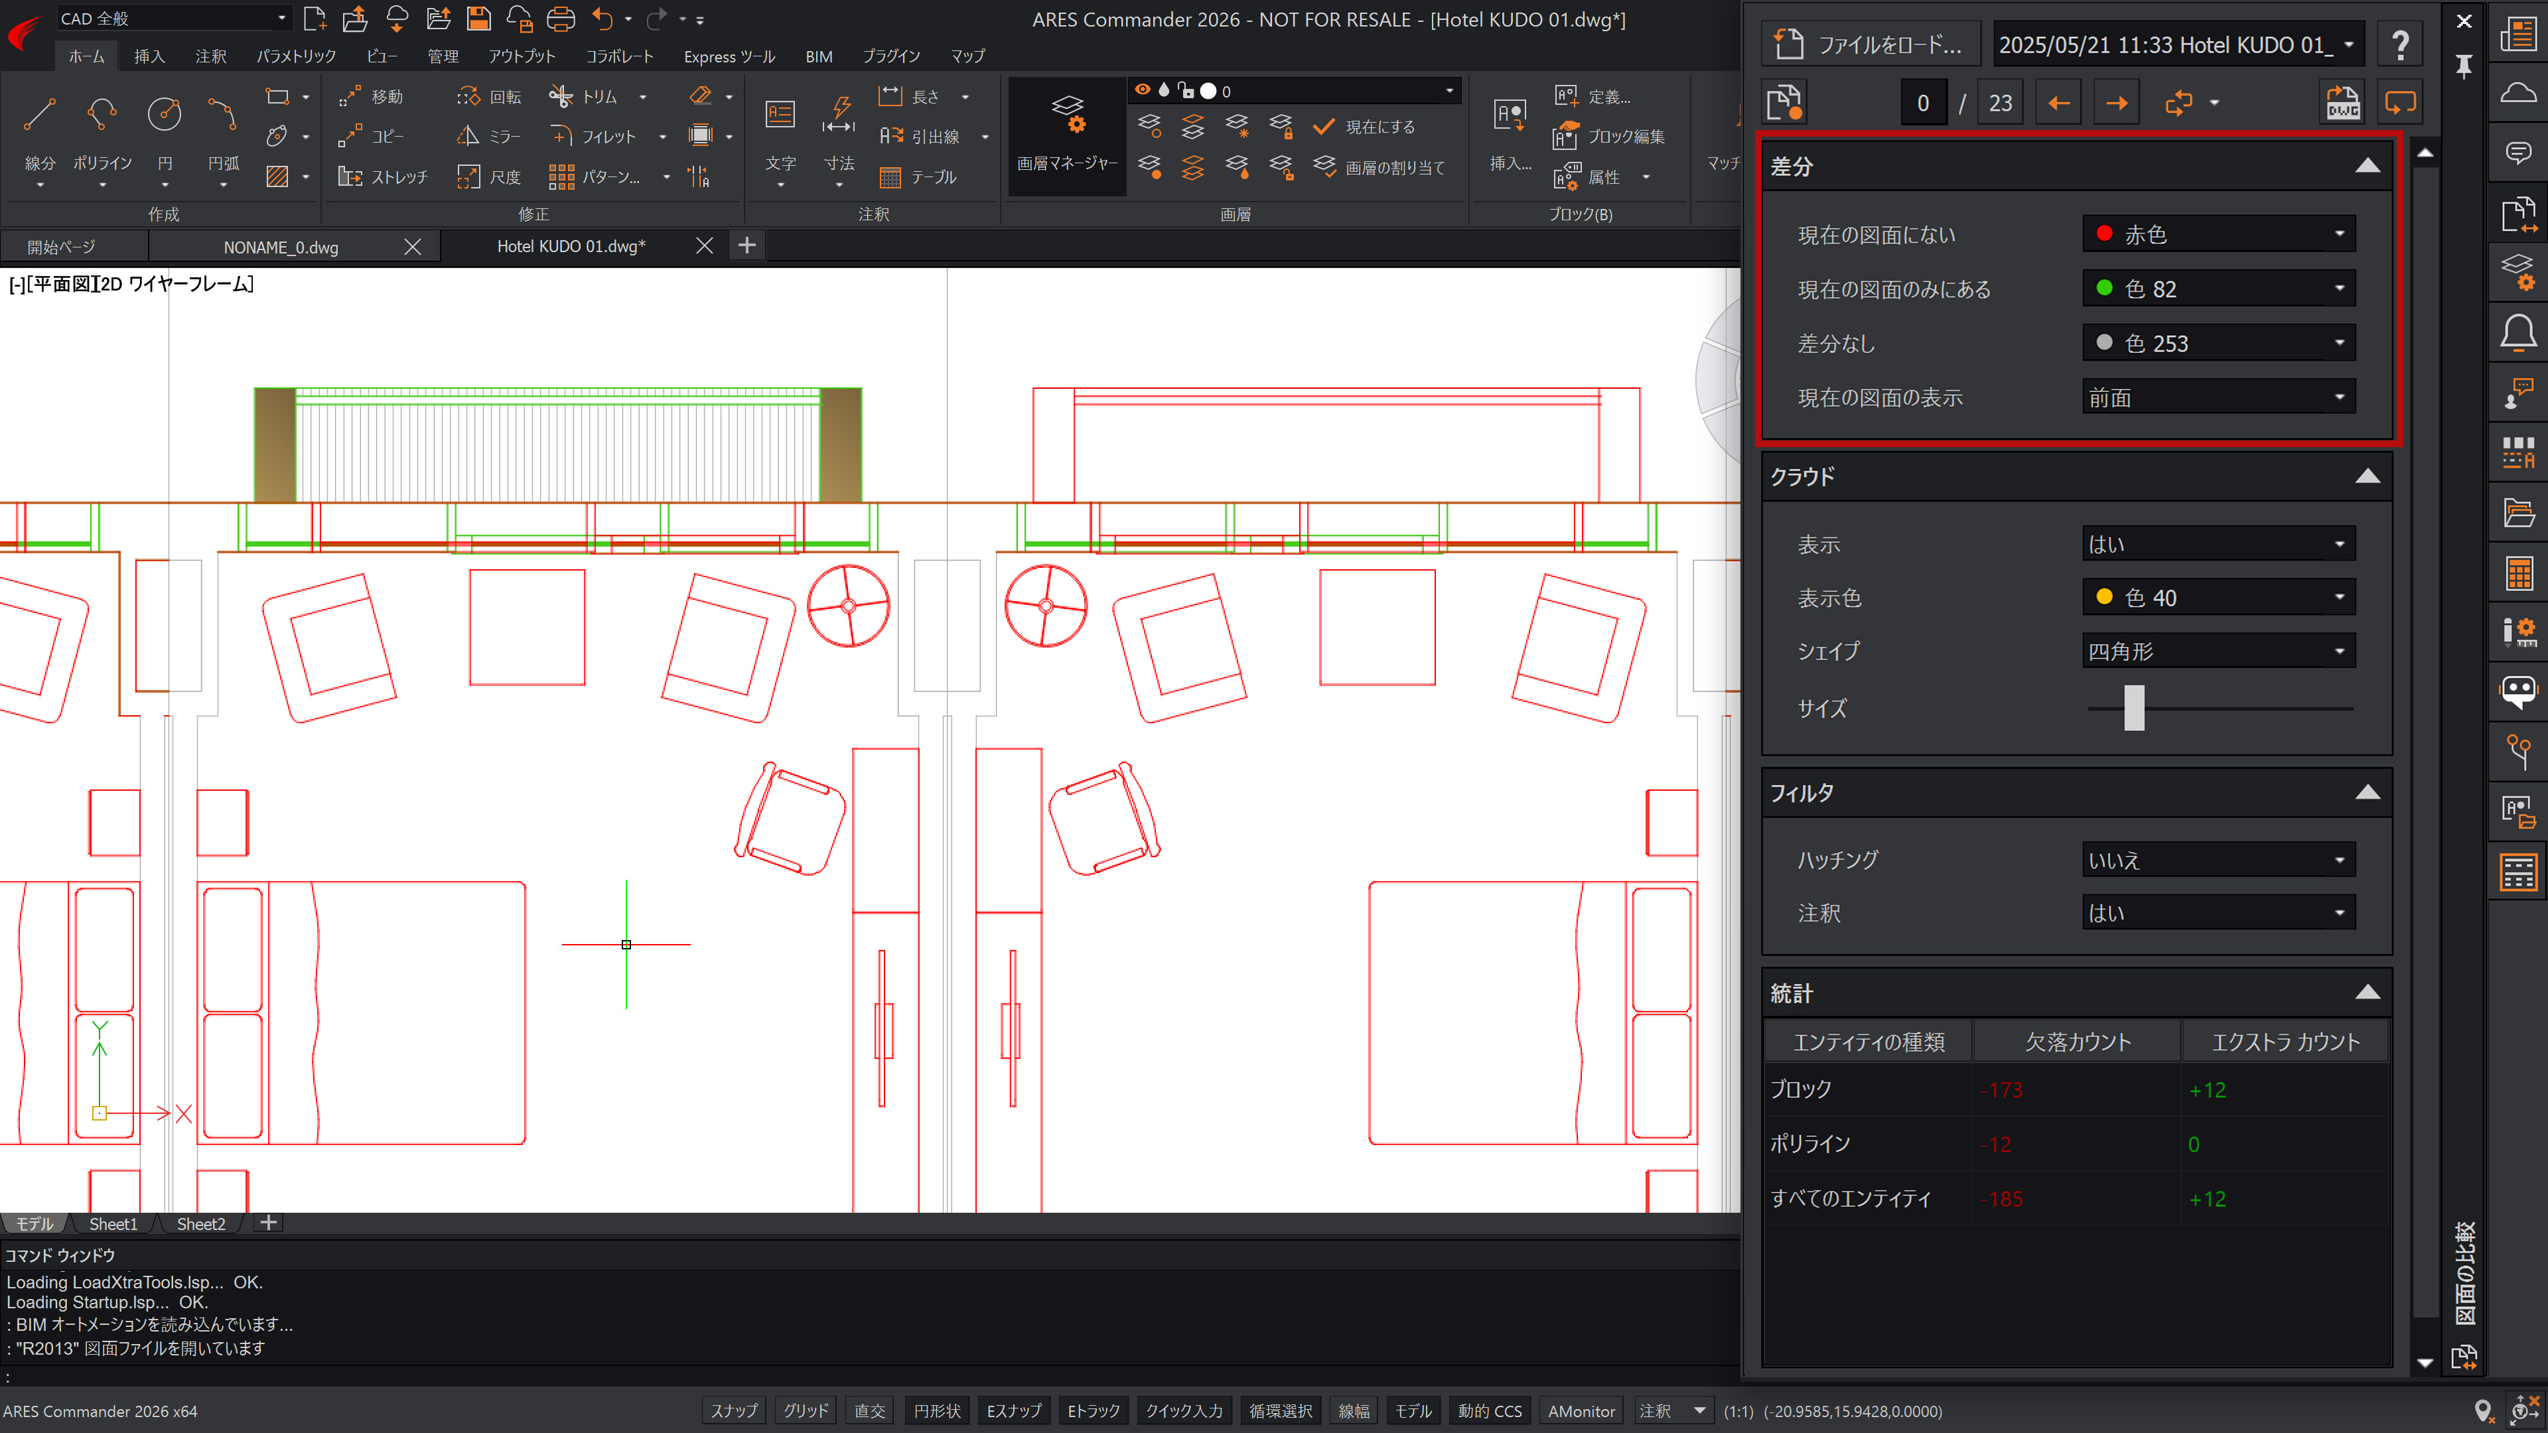Open the 挿入 ribbon tab
The width and height of the screenshot is (2548, 1433).
point(149,56)
